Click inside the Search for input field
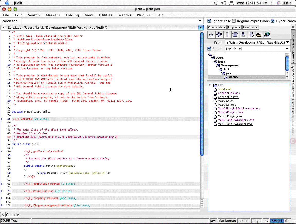This screenshot has height=224, width=296. tap(109, 21)
